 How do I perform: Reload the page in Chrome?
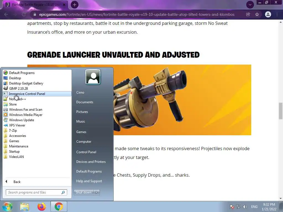pyautogui.click(x=24, y=14)
